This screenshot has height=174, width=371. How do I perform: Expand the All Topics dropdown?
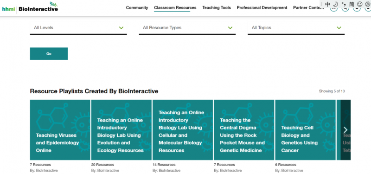pyautogui.click(x=296, y=28)
